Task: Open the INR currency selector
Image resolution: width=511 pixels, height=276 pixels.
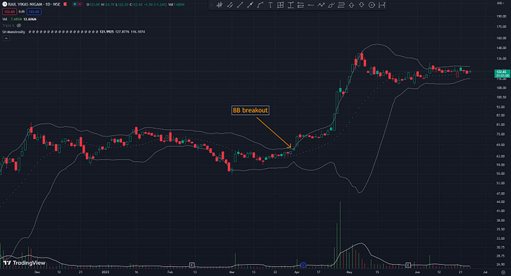Action: pos(500,3)
